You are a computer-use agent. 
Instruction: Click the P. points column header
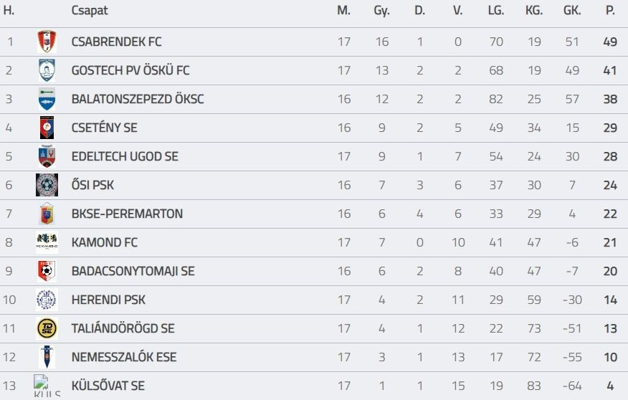pyautogui.click(x=610, y=11)
